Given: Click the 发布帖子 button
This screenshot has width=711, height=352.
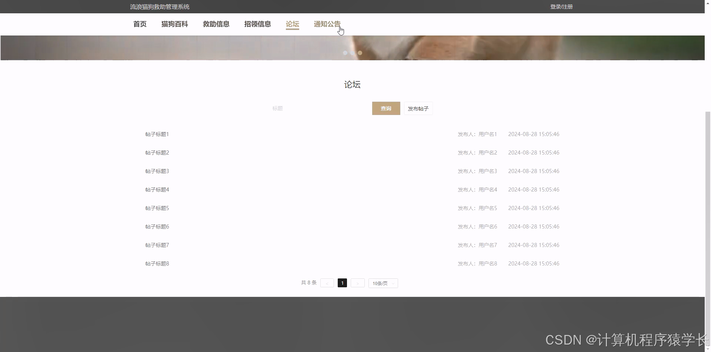Looking at the screenshot, I should [418, 108].
